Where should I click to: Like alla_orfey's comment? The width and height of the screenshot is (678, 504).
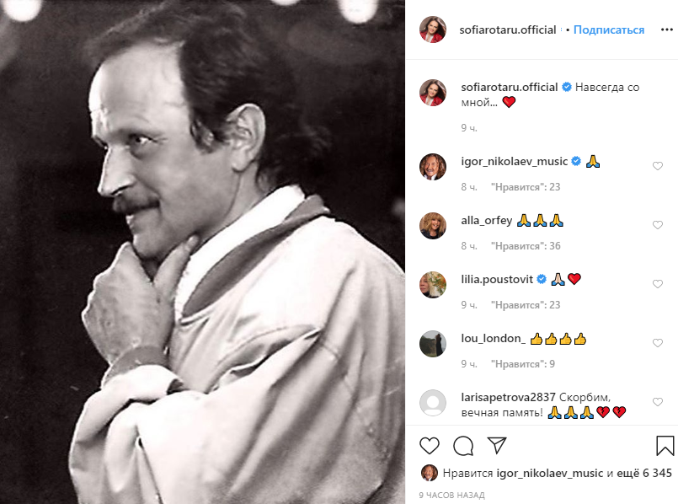658,225
